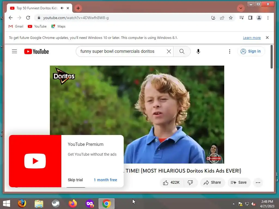Go back to the previous page
The height and width of the screenshot is (209, 279).
[11, 18]
